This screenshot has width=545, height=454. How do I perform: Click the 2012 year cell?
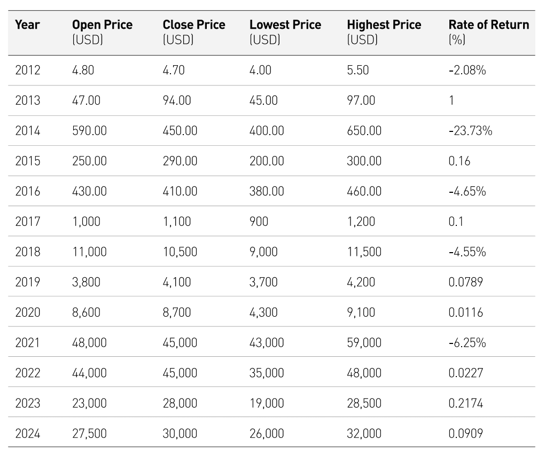pos(28,70)
